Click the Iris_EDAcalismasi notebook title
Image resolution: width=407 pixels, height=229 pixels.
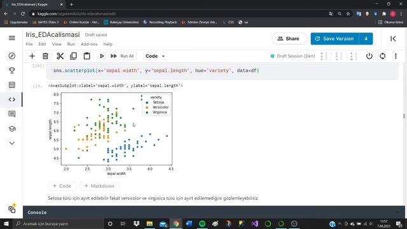coord(53,34)
